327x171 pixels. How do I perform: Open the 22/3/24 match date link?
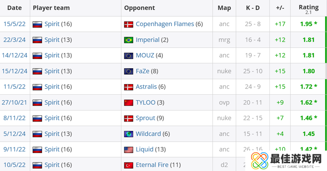14,40
